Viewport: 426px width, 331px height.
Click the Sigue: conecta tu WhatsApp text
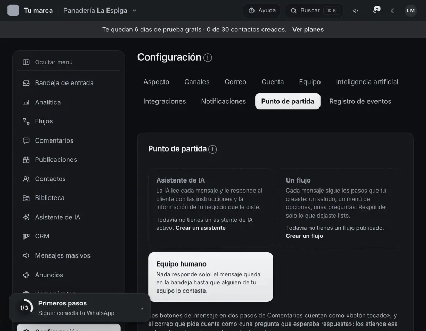coord(76,313)
